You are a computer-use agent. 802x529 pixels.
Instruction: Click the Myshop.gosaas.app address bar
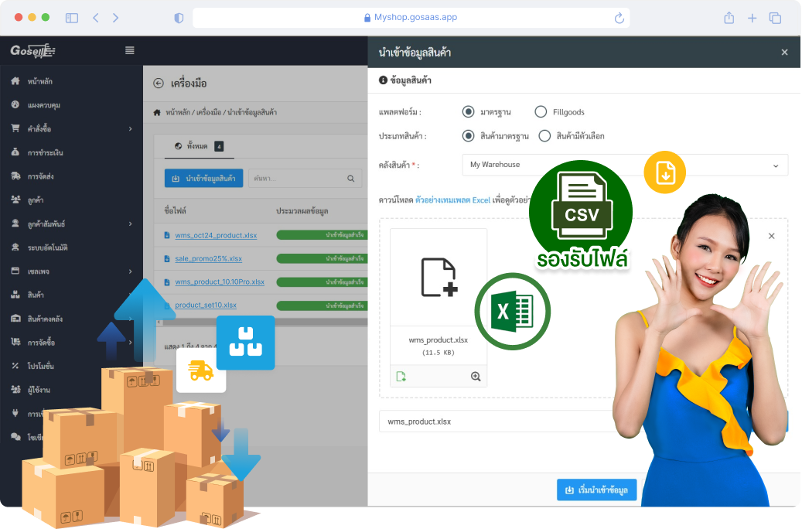pos(411,17)
